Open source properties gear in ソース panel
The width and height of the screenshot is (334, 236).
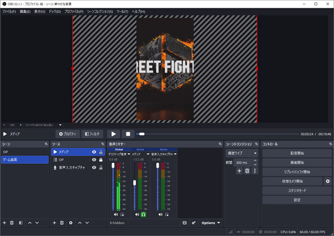[70, 223]
